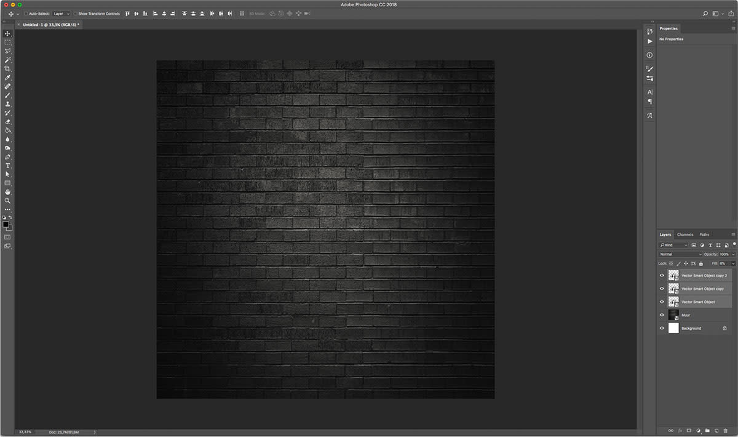Open the Move tool preset picker arrow
Viewport: 738px width, 437px height.
coord(18,14)
